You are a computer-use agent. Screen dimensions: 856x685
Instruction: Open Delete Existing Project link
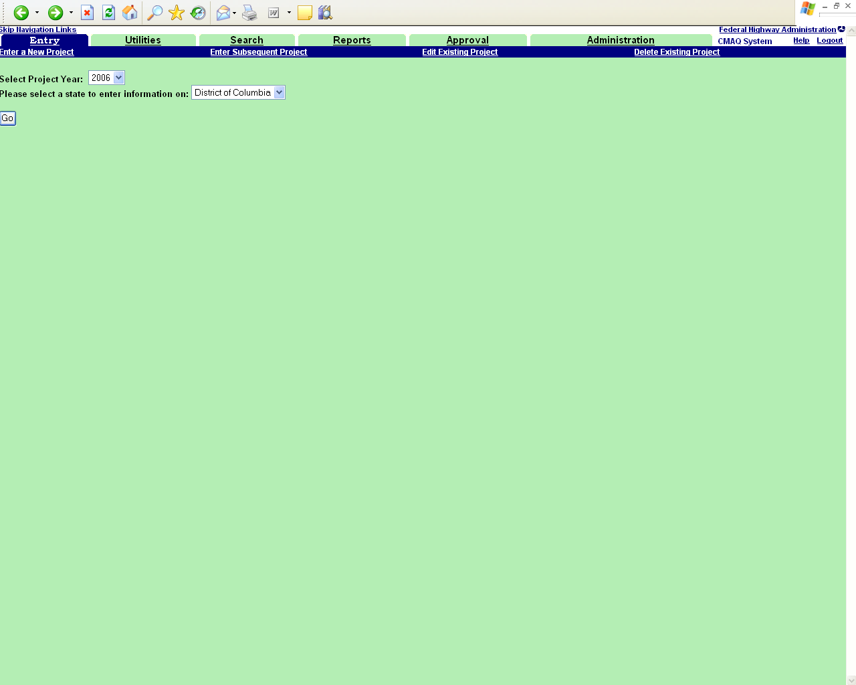pos(677,52)
